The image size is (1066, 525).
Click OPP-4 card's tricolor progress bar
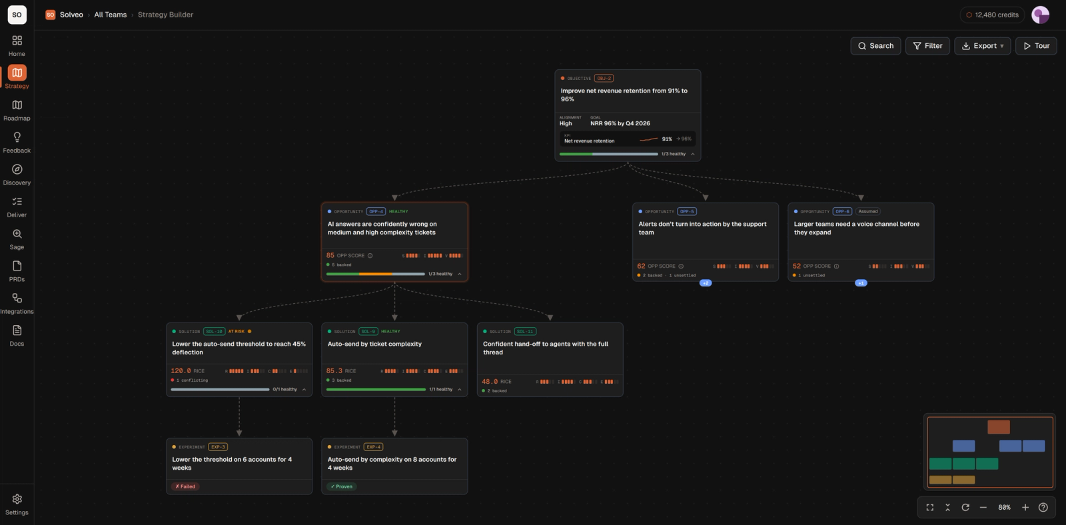pyautogui.click(x=375, y=274)
